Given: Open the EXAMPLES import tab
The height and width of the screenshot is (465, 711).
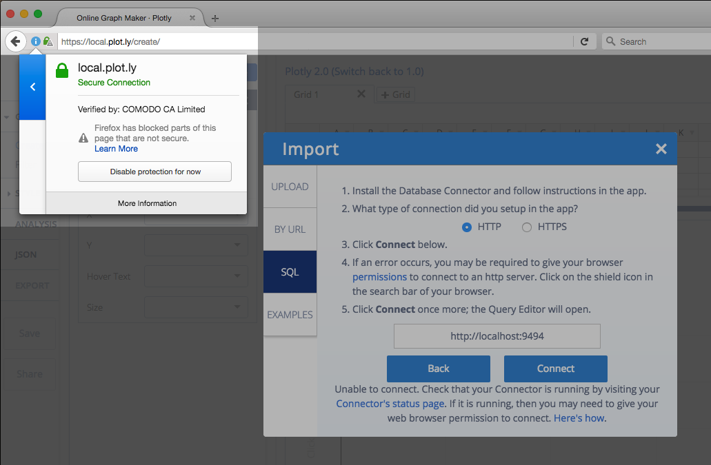Looking at the screenshot, I should click(x=290, y=314).
